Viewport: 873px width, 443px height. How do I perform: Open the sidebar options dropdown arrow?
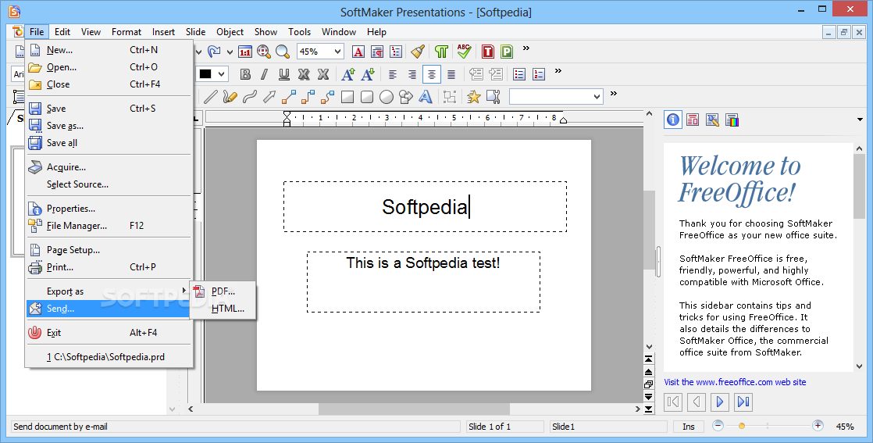pos(861,120)
